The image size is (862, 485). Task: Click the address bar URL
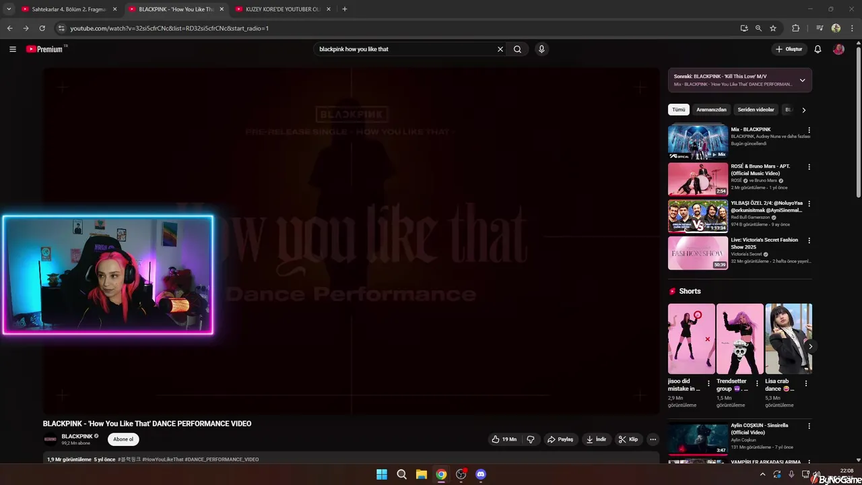tap(169, 28)
